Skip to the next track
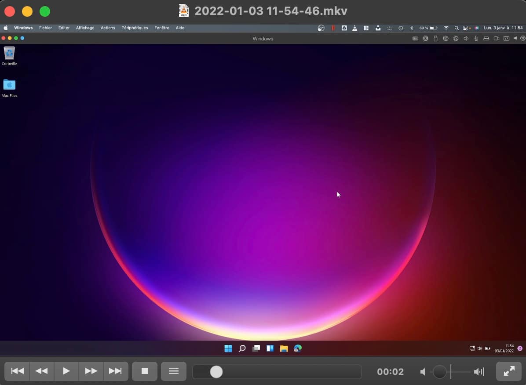 (x=115, y=371)
